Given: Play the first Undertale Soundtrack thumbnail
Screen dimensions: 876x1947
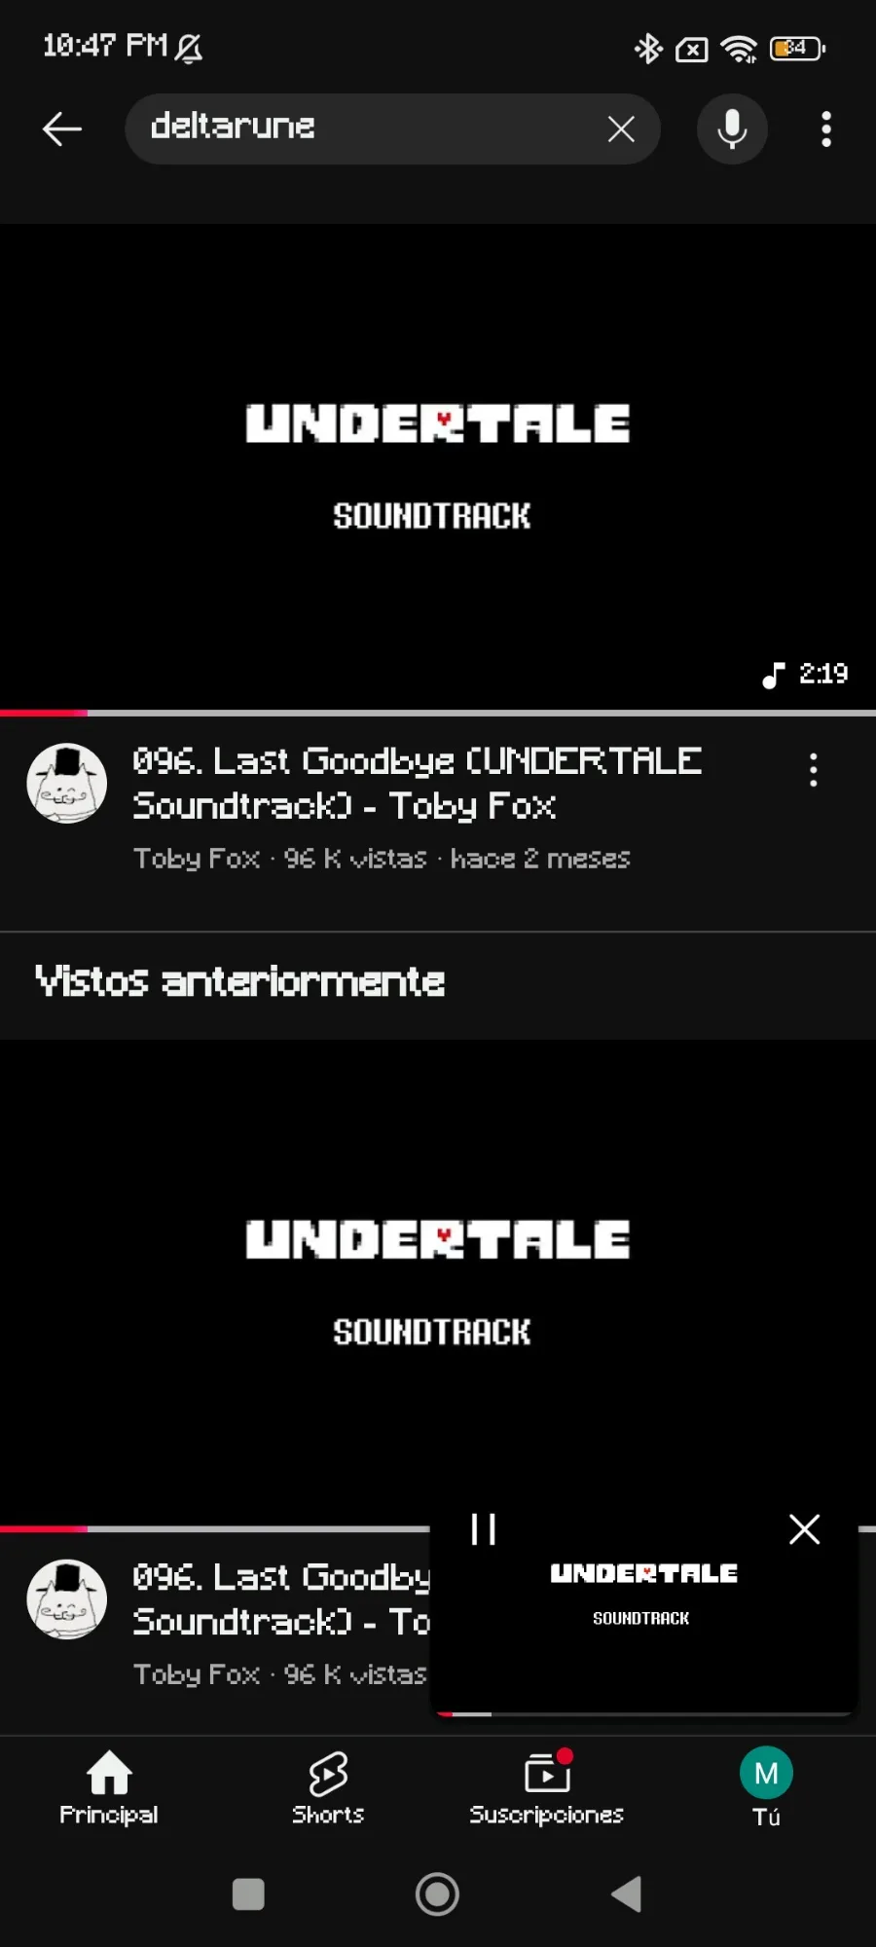Looking at the screenshot, I should pyautogui.click(x=438, y=467).
